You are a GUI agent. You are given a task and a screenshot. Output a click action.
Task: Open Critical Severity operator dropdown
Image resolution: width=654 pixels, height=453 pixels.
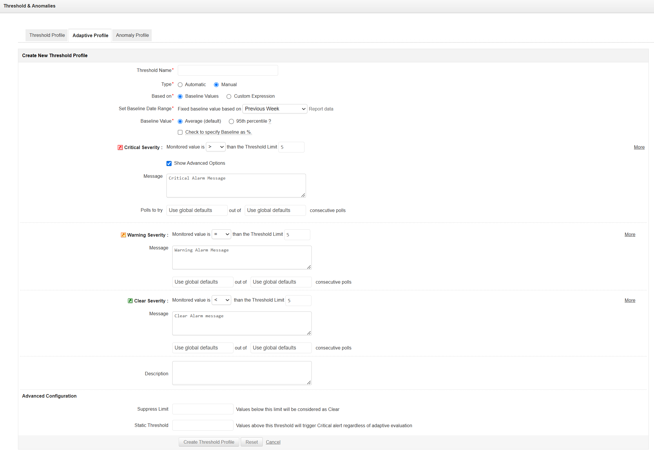click(215, 147)
